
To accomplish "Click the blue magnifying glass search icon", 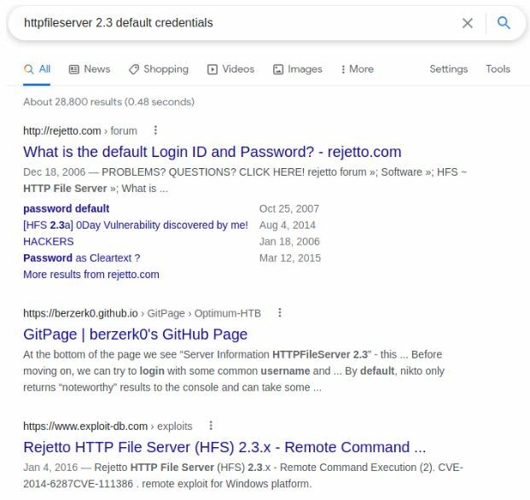I will (504, 23).
